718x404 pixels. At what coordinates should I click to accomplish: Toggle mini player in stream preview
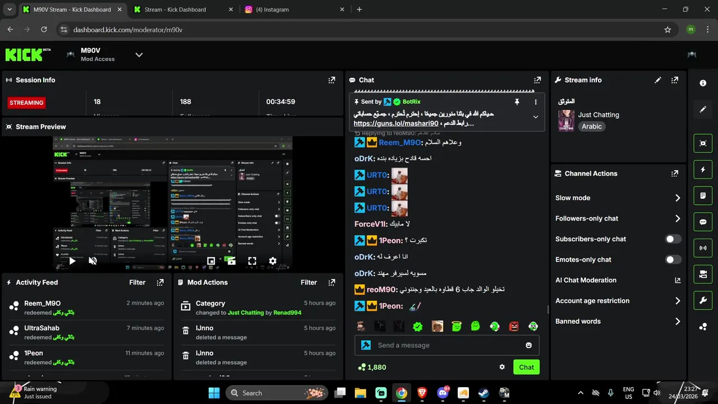tap(211, 261)
